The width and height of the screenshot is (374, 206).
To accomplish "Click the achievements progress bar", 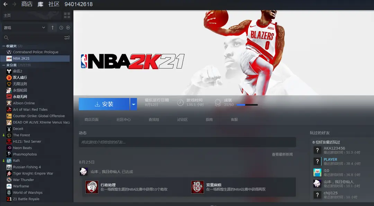I will pos(247,105).
